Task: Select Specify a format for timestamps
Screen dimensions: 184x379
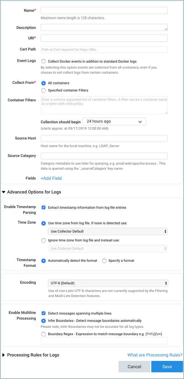Action: [x=104, y=261]
